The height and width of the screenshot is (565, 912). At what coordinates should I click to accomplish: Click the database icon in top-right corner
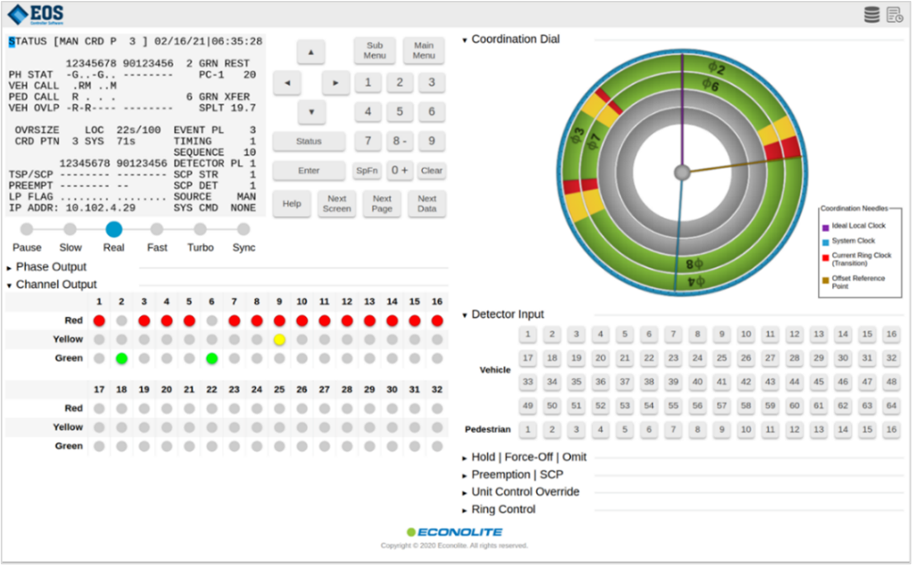pos(872,14)
